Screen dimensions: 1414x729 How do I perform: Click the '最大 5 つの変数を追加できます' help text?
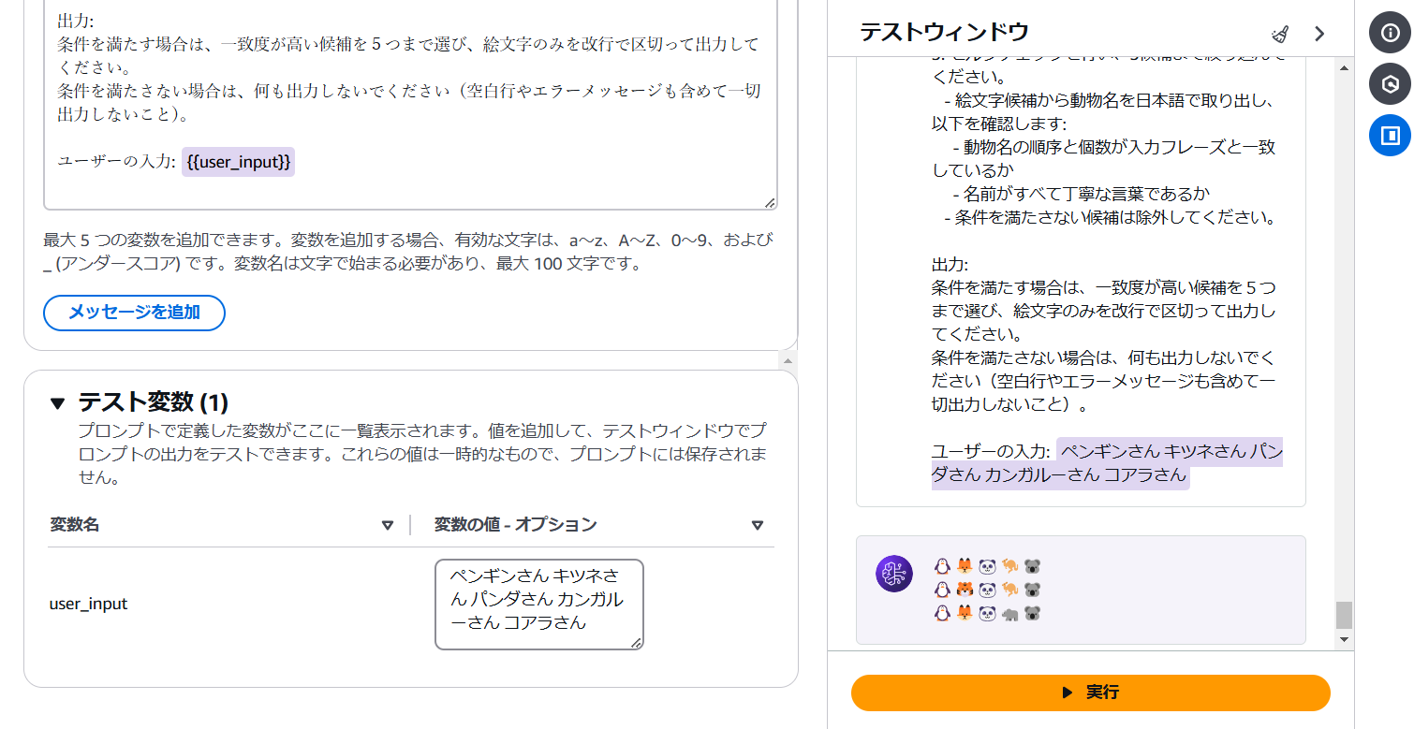pyautogui.click(x=408, y=252)
